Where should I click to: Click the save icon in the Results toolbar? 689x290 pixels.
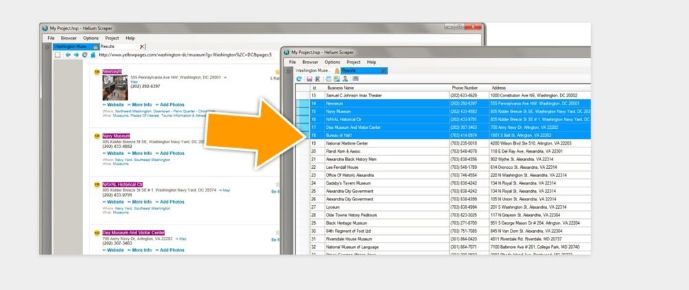coord(309,79)
